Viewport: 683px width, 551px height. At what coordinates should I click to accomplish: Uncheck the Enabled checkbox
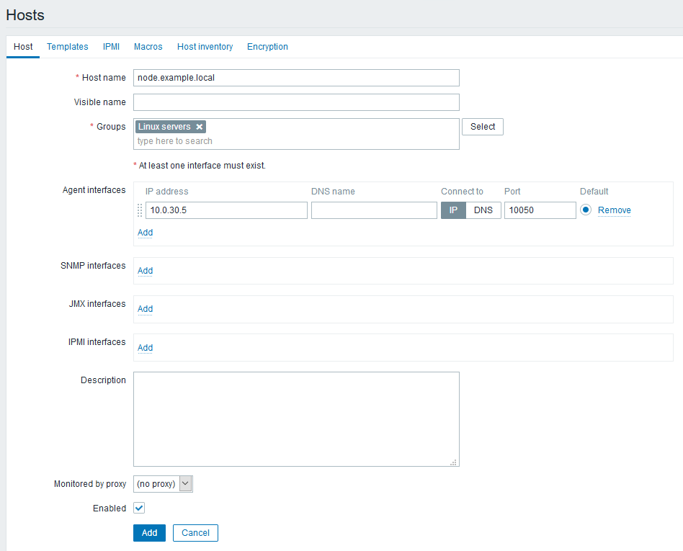(138, 508)
